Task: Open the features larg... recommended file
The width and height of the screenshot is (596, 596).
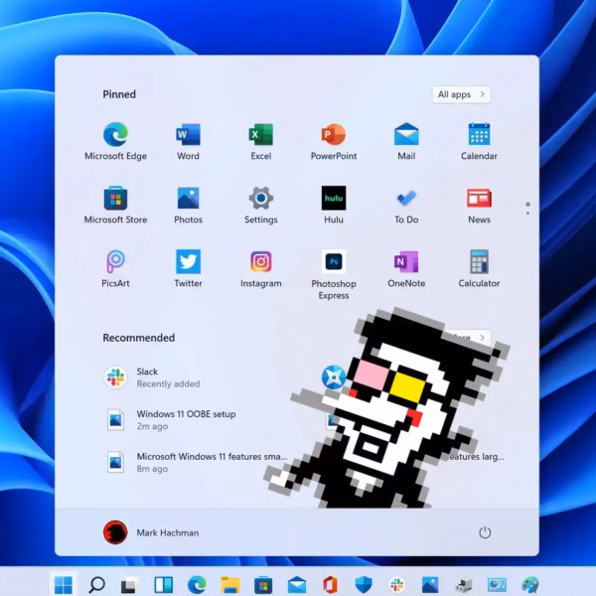Action: [x=477, y=457]
